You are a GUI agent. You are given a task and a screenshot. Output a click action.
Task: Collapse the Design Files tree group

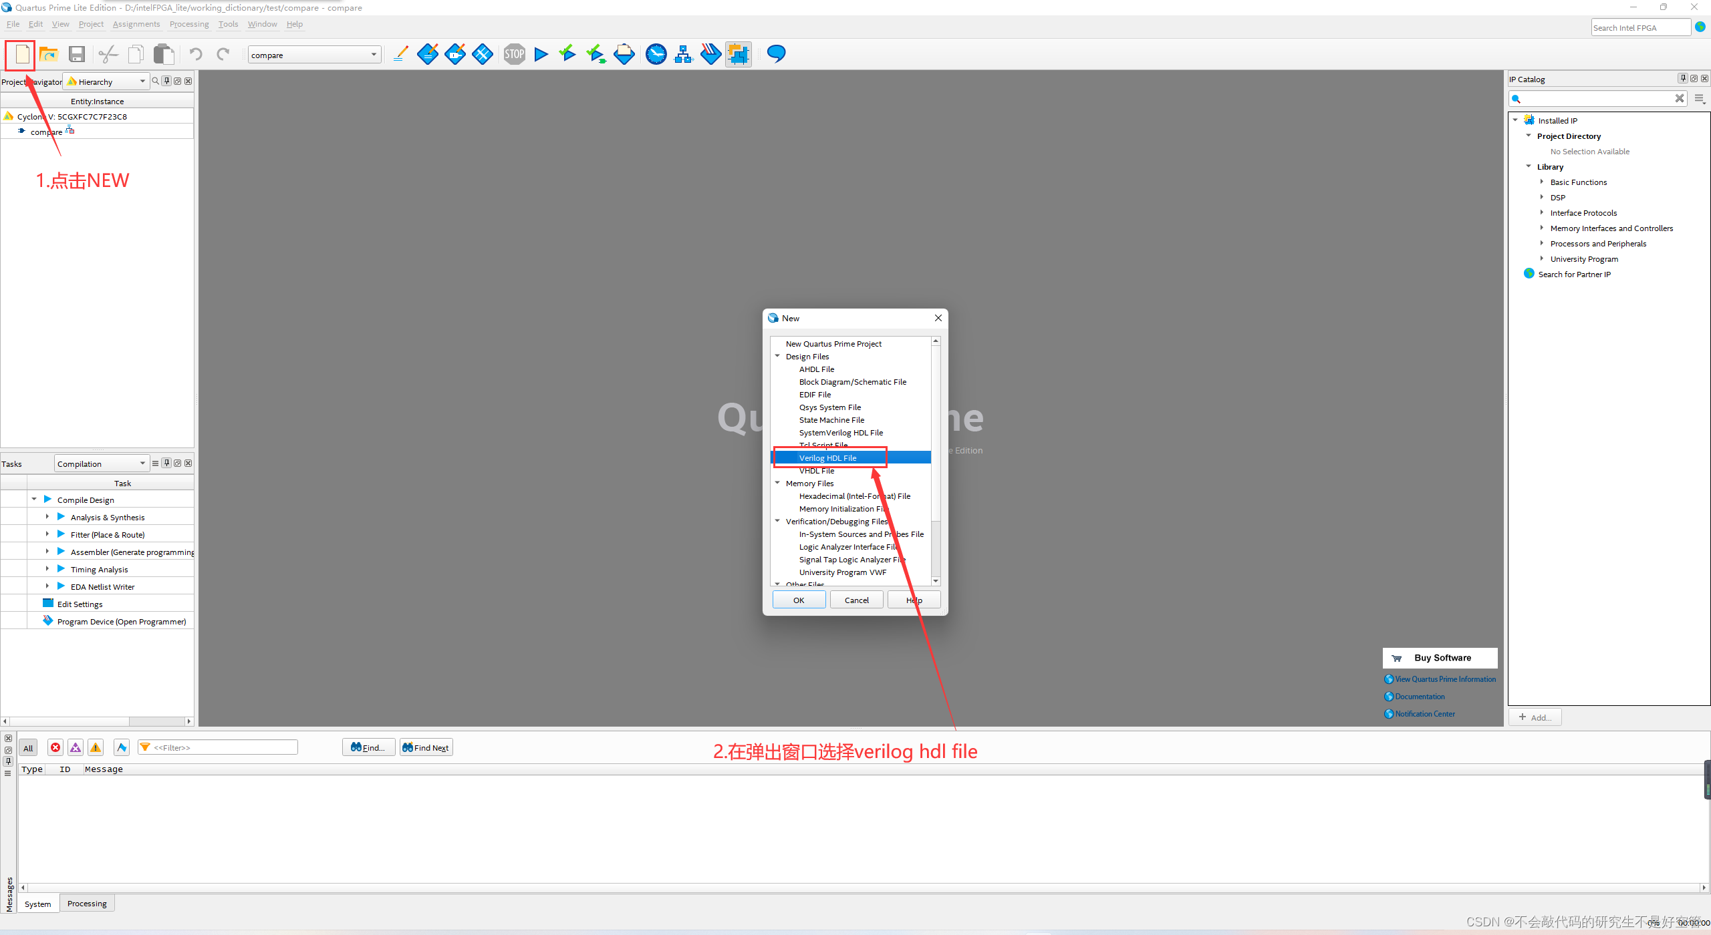coord(777,356)
